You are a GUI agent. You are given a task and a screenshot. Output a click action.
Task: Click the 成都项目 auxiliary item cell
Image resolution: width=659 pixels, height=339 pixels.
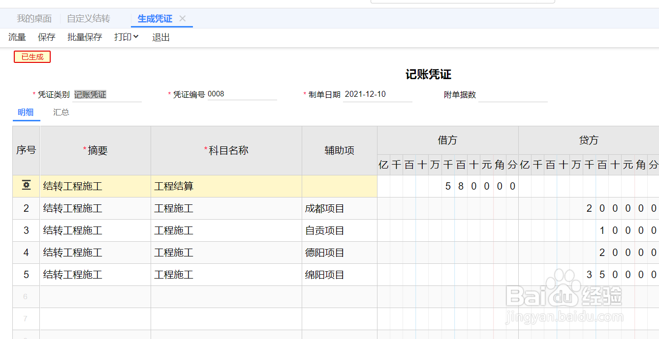(x=339, y=208)
